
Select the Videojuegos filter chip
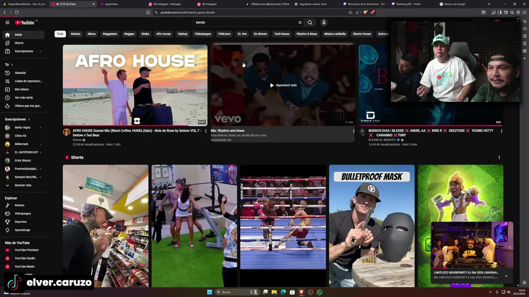(x=203, y=34)
